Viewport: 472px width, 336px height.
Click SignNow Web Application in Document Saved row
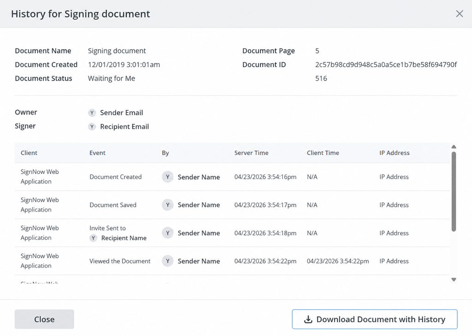pyautogui.click(x=40, y=205)
